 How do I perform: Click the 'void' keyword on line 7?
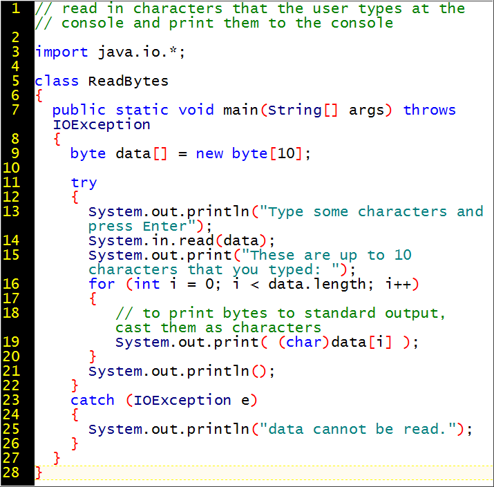196,111
